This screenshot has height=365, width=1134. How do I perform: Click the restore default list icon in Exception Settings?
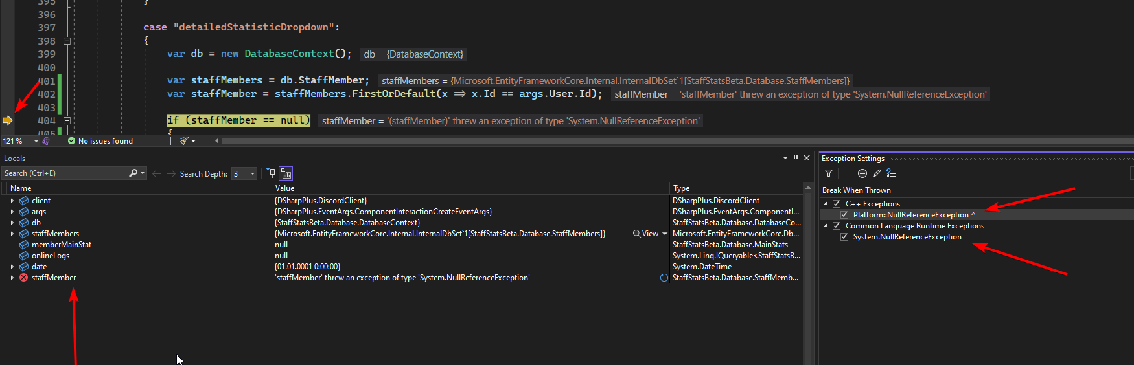tap(891, 173)
